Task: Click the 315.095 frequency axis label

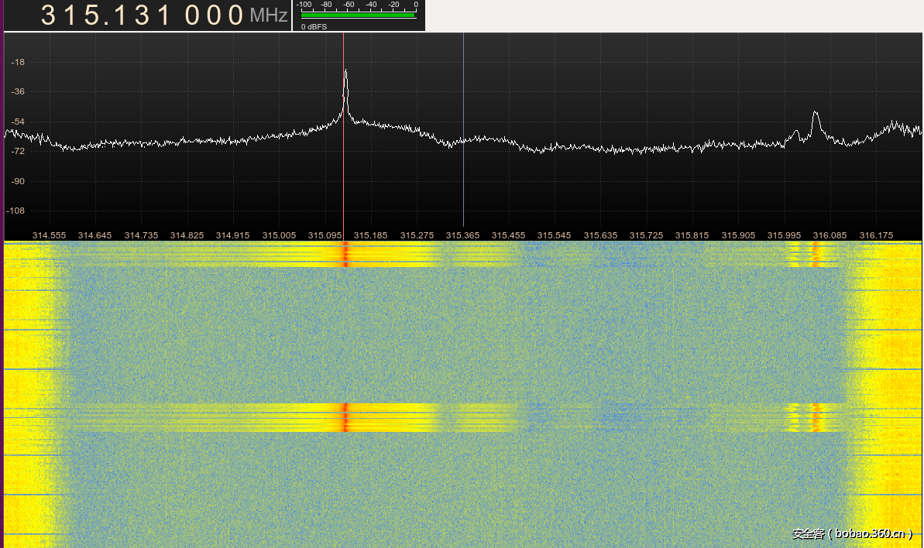Action: (325, 235)
